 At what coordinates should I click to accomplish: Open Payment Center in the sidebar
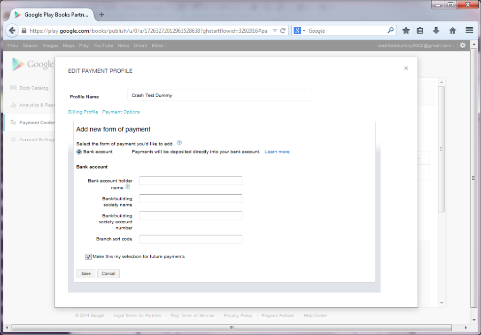pos(37,122)
